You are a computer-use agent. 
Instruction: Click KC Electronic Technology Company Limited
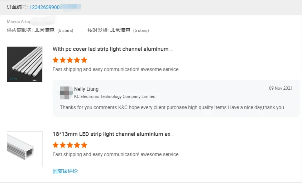click(115, 97)
